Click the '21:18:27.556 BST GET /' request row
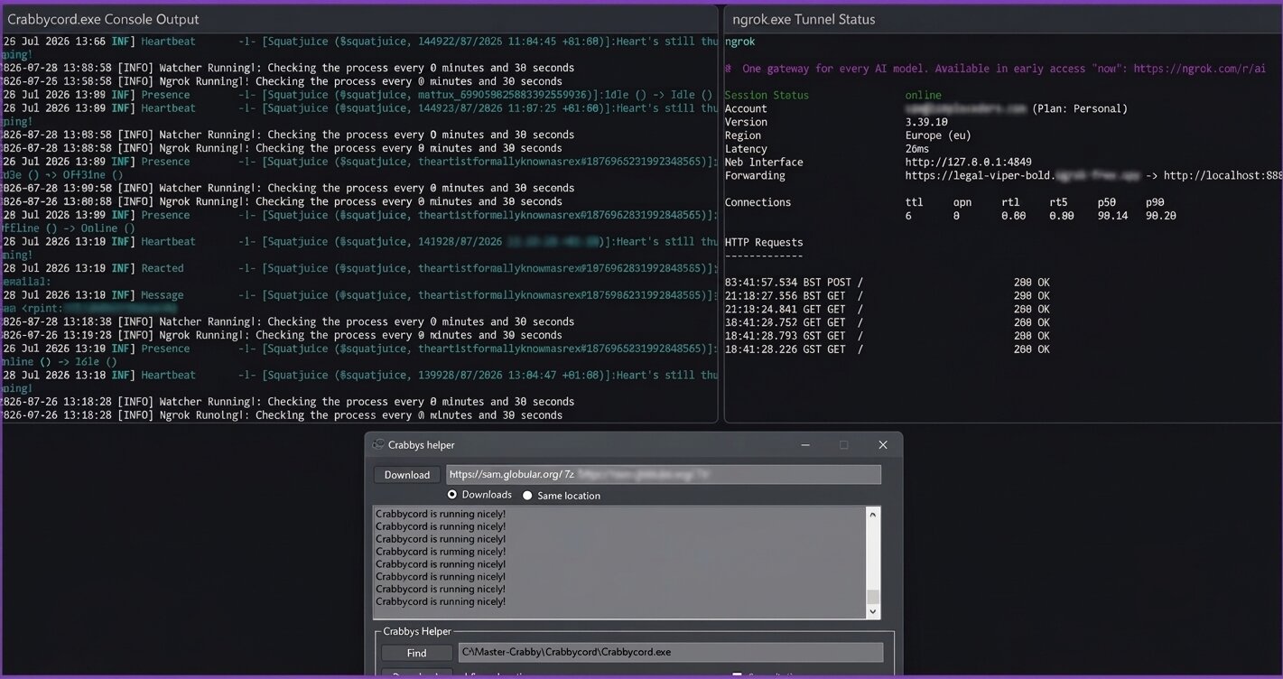The height and width of the screenshot is (679, 1283). click(888, 296)
